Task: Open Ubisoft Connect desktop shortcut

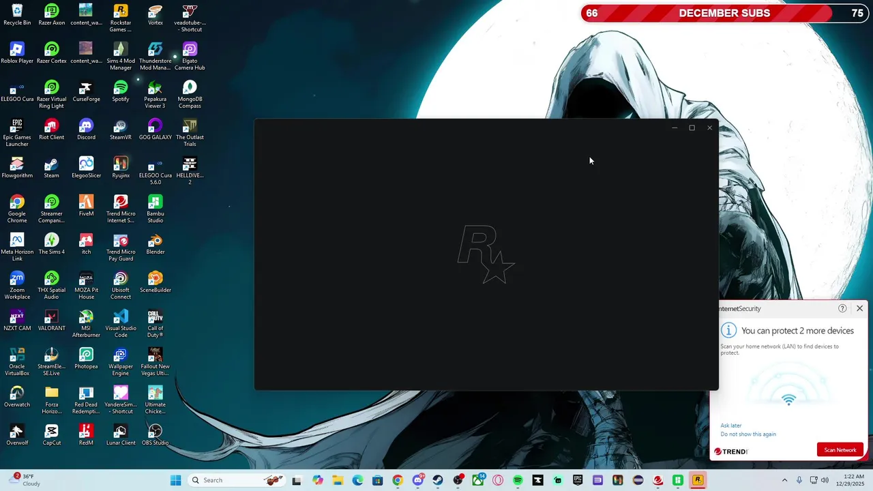Action: [x=121, y=285]
